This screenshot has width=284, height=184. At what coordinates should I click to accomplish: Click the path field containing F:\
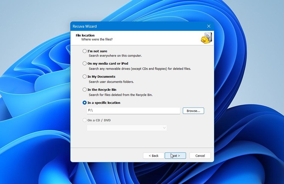133,111
